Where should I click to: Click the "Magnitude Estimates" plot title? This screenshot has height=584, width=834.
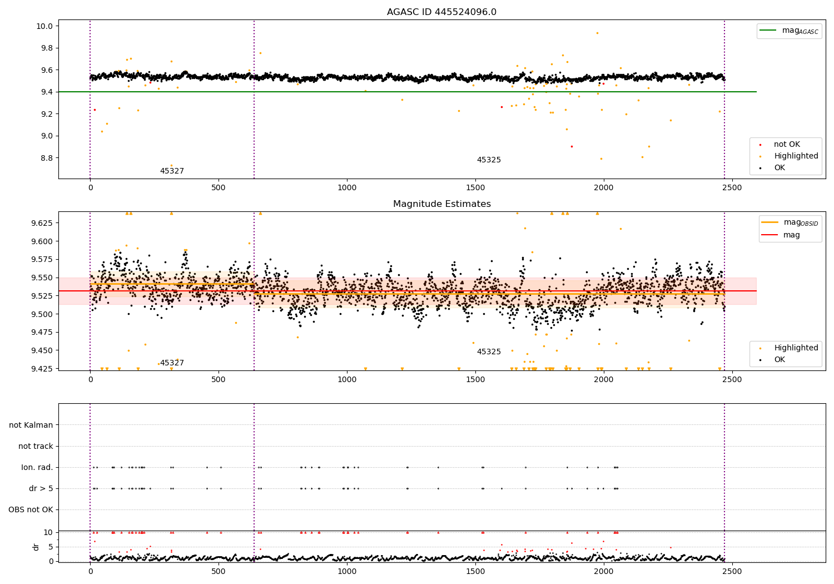pyautogui.click(x=441, y=204)
